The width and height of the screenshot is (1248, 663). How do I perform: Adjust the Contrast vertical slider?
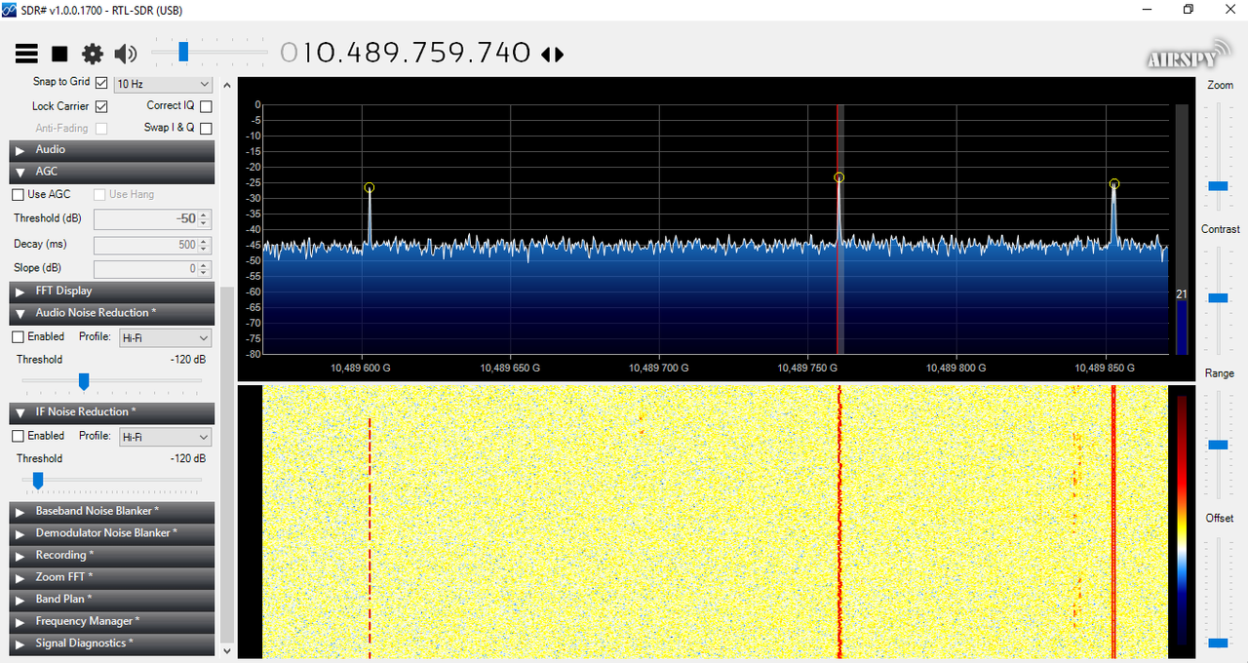1218,297
